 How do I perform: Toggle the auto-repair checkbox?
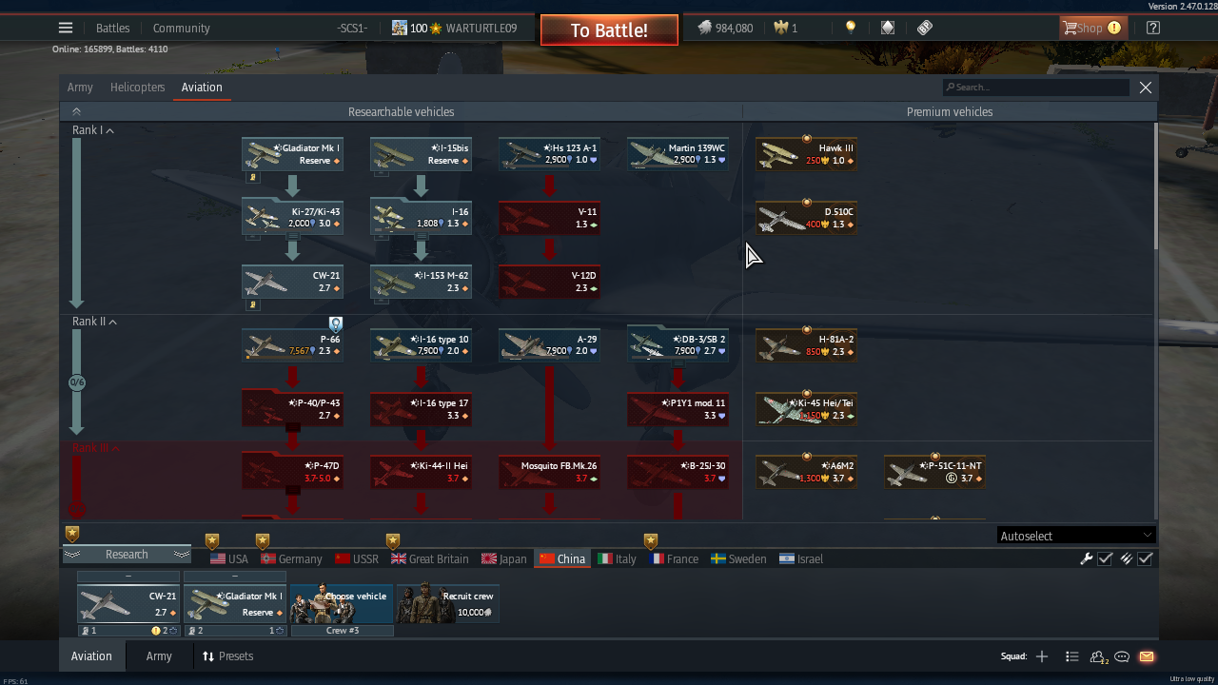coord(1106,558)
